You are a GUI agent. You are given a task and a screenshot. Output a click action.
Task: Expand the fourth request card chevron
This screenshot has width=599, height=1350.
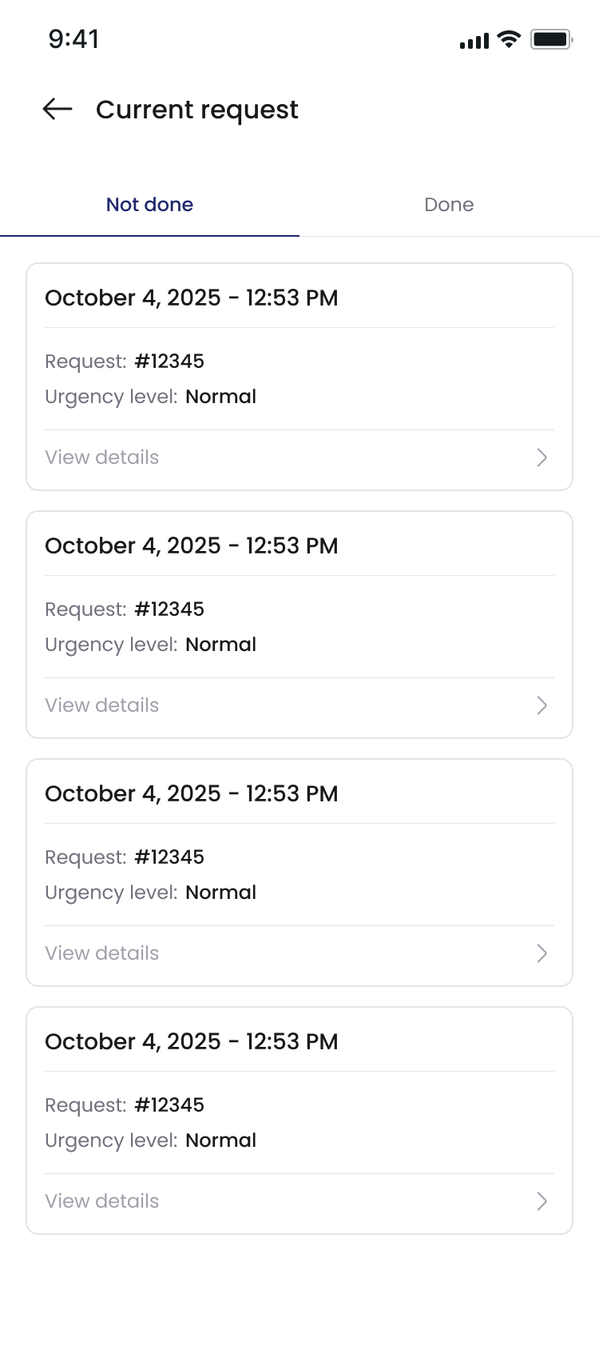coord(541,1201)
